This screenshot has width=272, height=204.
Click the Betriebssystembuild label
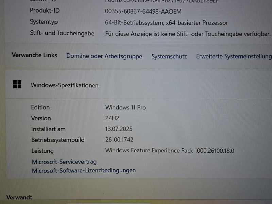coord(58,140)
